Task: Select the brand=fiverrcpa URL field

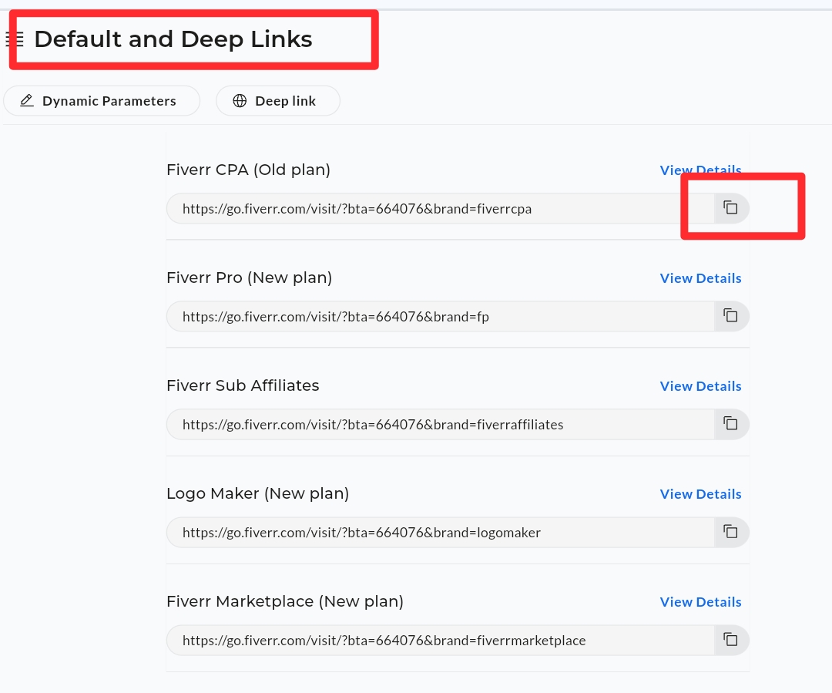Action: pos(441,209)
